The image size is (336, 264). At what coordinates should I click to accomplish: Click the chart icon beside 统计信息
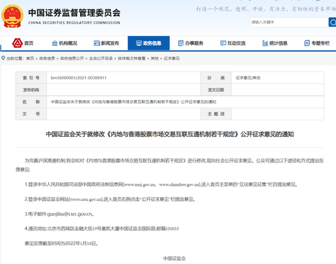click(x=265, y=43)
